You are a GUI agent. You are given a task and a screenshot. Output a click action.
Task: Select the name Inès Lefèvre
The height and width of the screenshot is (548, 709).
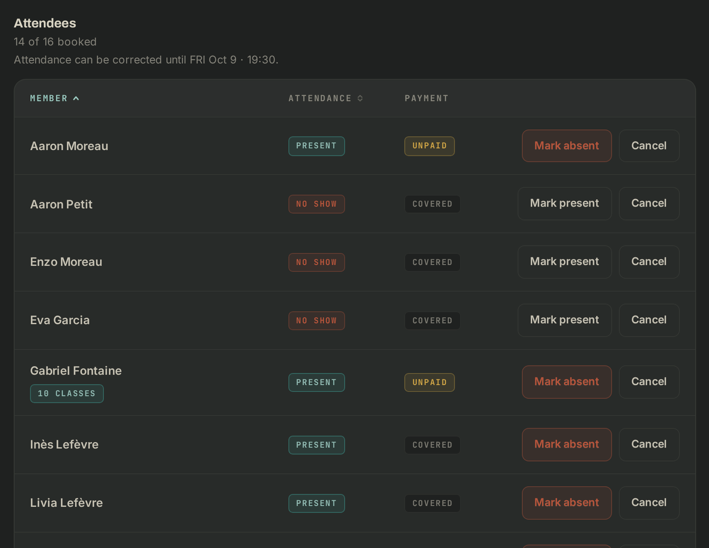pyautogui.click(x=64, y=444)
